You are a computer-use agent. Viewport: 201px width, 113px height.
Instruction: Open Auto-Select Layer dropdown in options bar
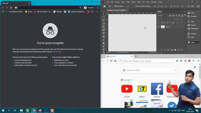point(129,6)
